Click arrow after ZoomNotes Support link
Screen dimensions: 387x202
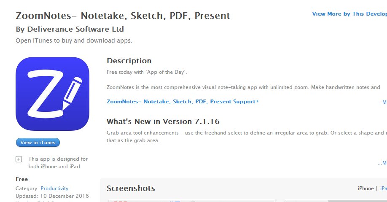click(258, 102)
